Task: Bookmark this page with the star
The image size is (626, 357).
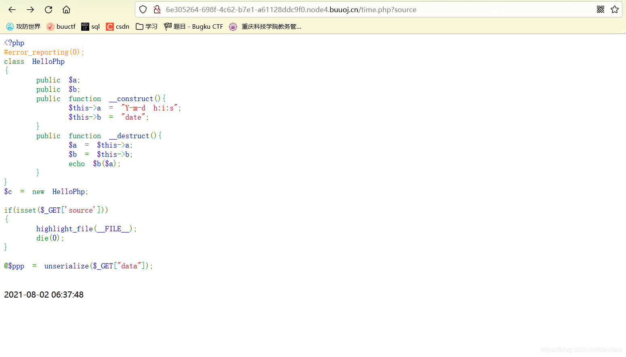Action: click(615, 9)
